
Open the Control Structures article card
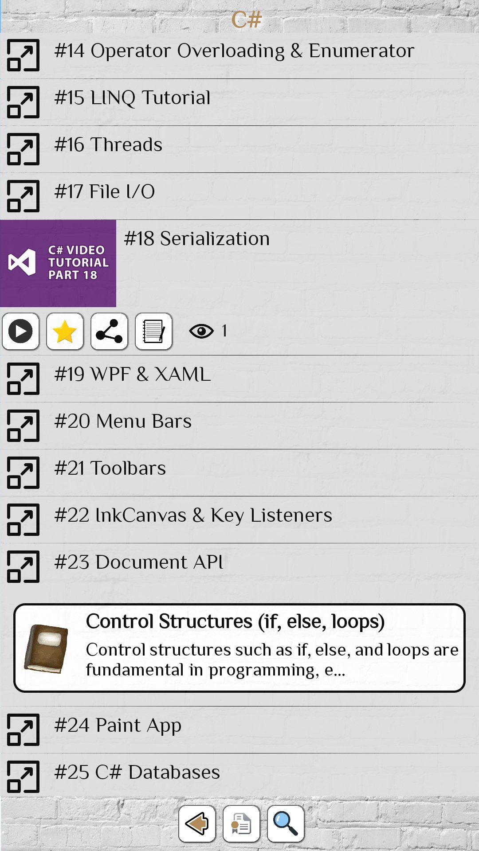point(239,648)
